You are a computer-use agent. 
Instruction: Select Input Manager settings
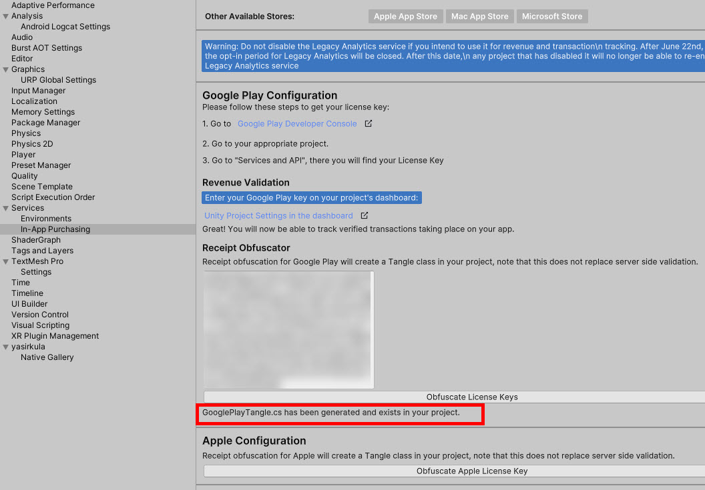click(x=38, y=91)
